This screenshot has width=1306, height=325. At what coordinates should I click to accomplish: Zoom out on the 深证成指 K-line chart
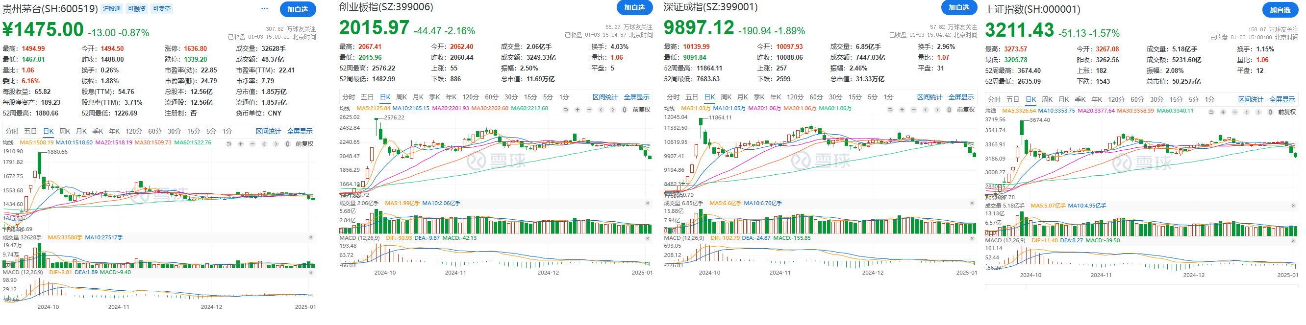pyautogui.click(x=913, y=109)
